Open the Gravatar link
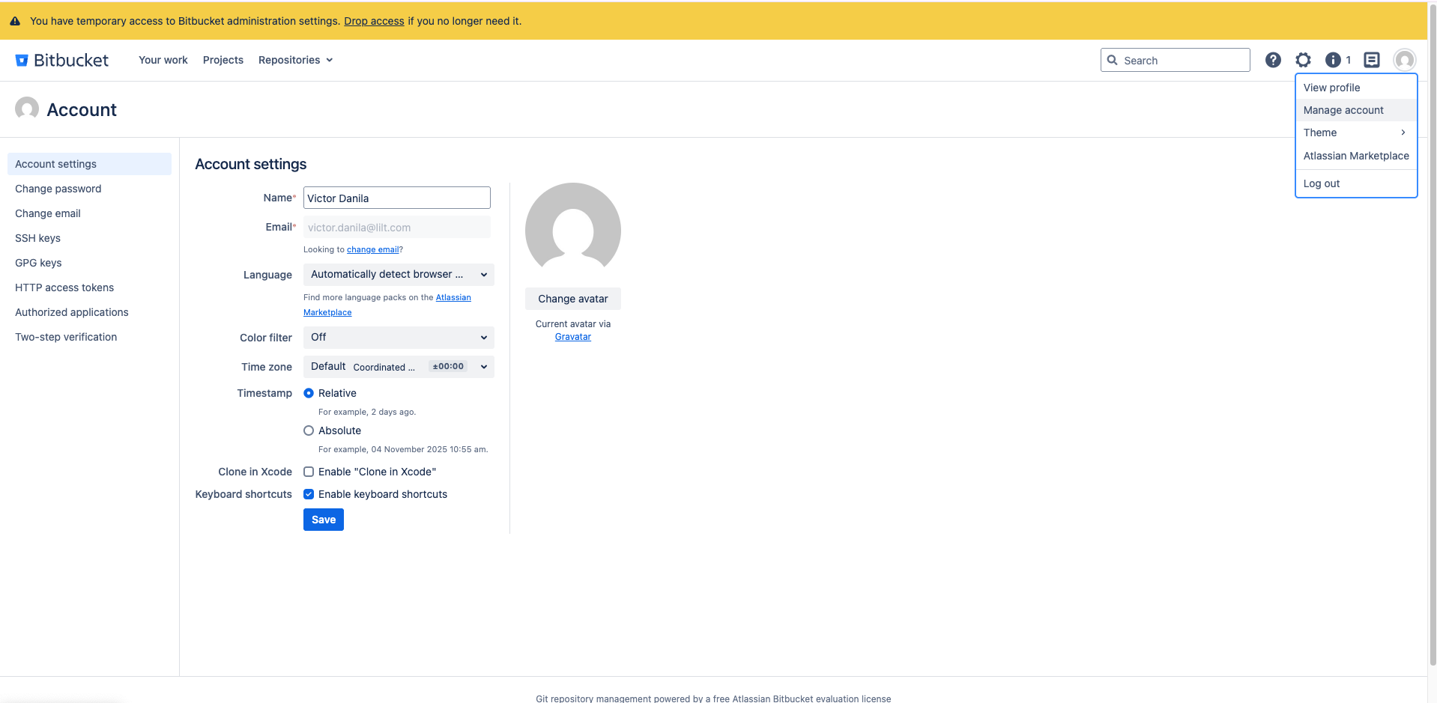 click(573, 337)
